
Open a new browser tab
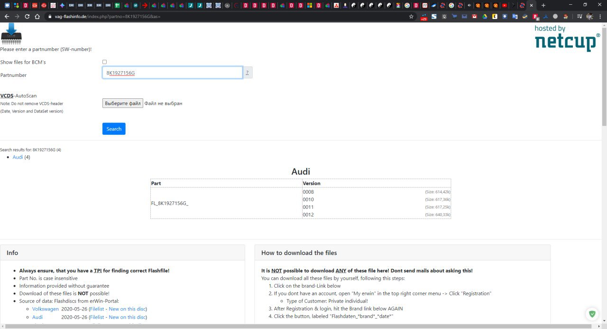tap(543, 5)
